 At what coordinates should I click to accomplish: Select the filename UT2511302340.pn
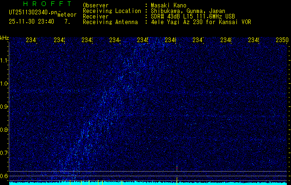[33, 12]
